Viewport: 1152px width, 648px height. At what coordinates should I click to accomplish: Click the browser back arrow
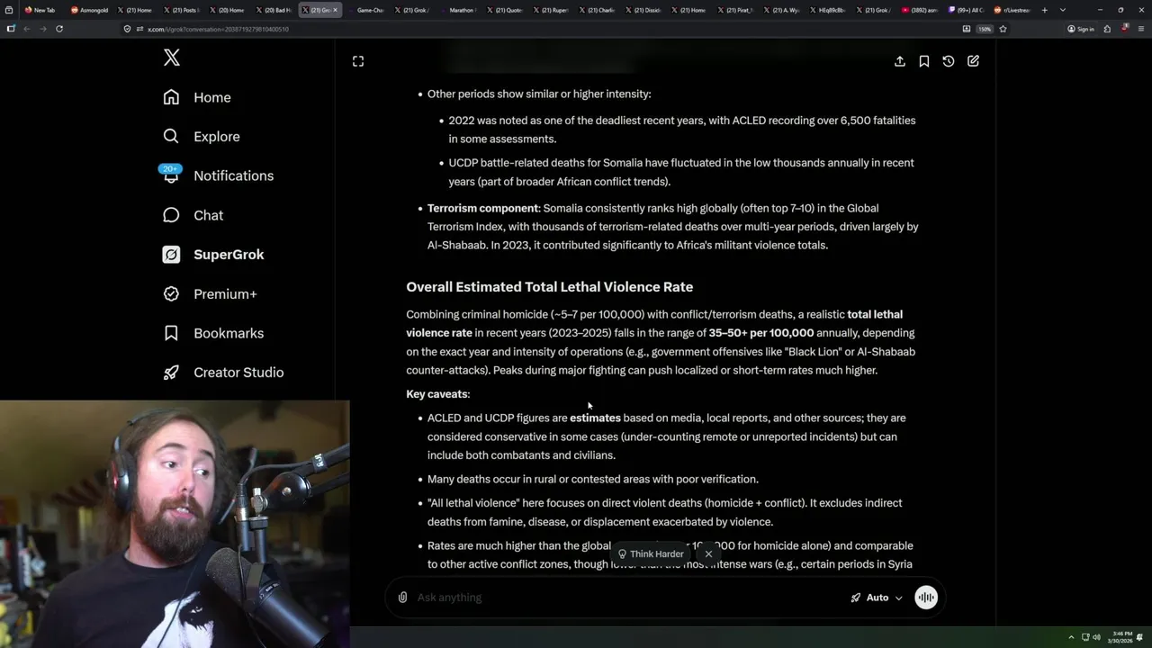(x=26, y=29)
